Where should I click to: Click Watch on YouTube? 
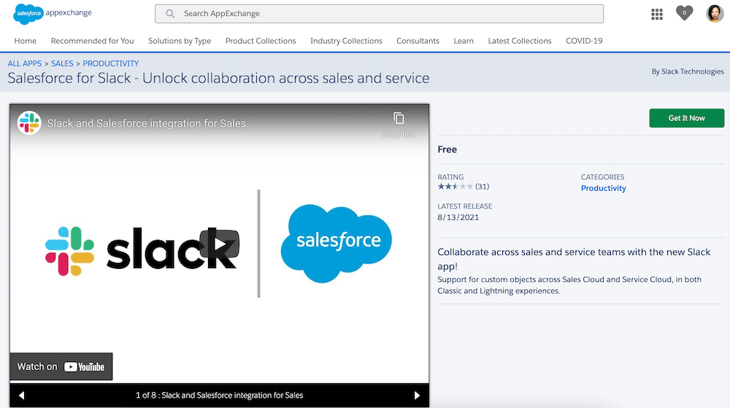(x=61, y=366)
